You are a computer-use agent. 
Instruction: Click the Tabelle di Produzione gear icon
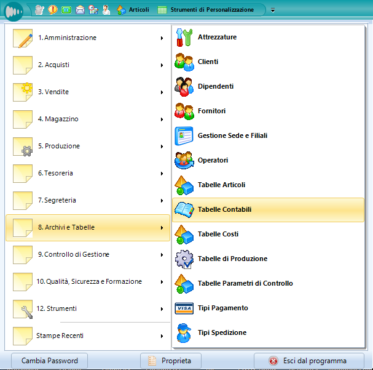point(184,259)
